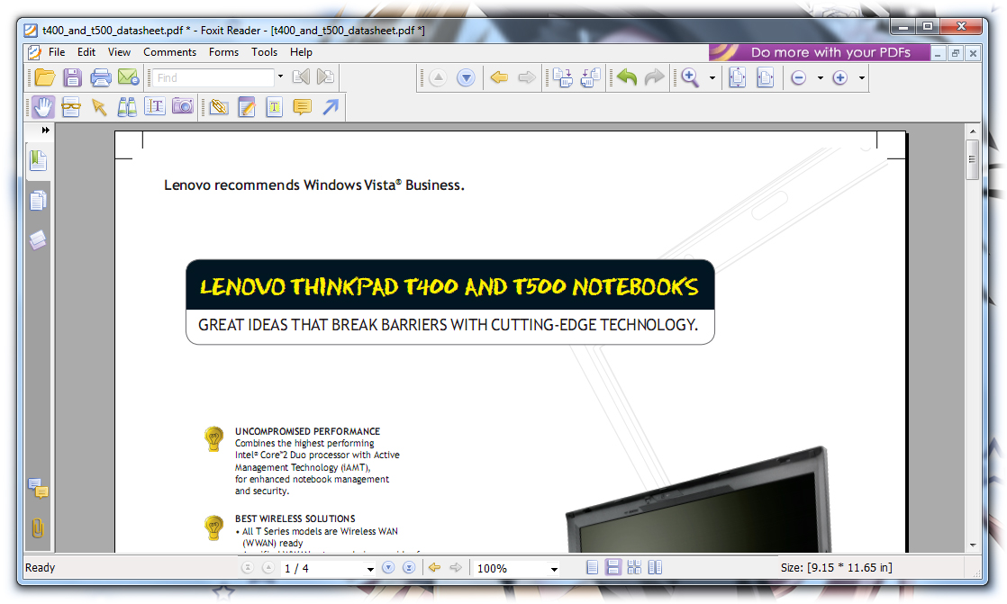Select the Hand tool
Image resolution: width=1007 pixels, height=604 pixels.
coord(43,106)
